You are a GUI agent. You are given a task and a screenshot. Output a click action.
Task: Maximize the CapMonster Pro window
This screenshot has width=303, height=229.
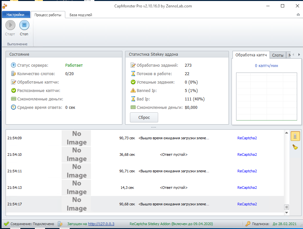click(282, 6)
